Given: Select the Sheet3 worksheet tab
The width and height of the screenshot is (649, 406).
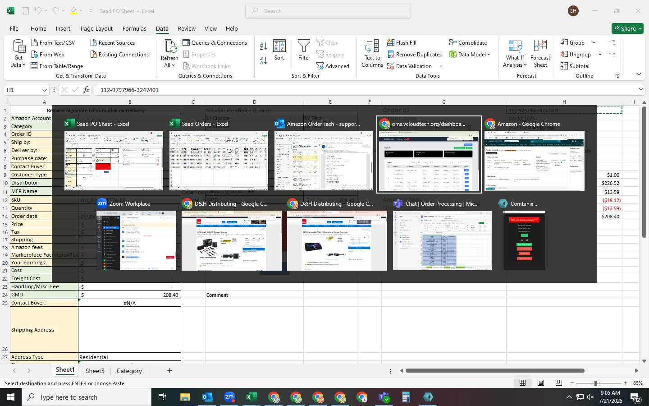Looking at the screenshot, I should 95,371.
